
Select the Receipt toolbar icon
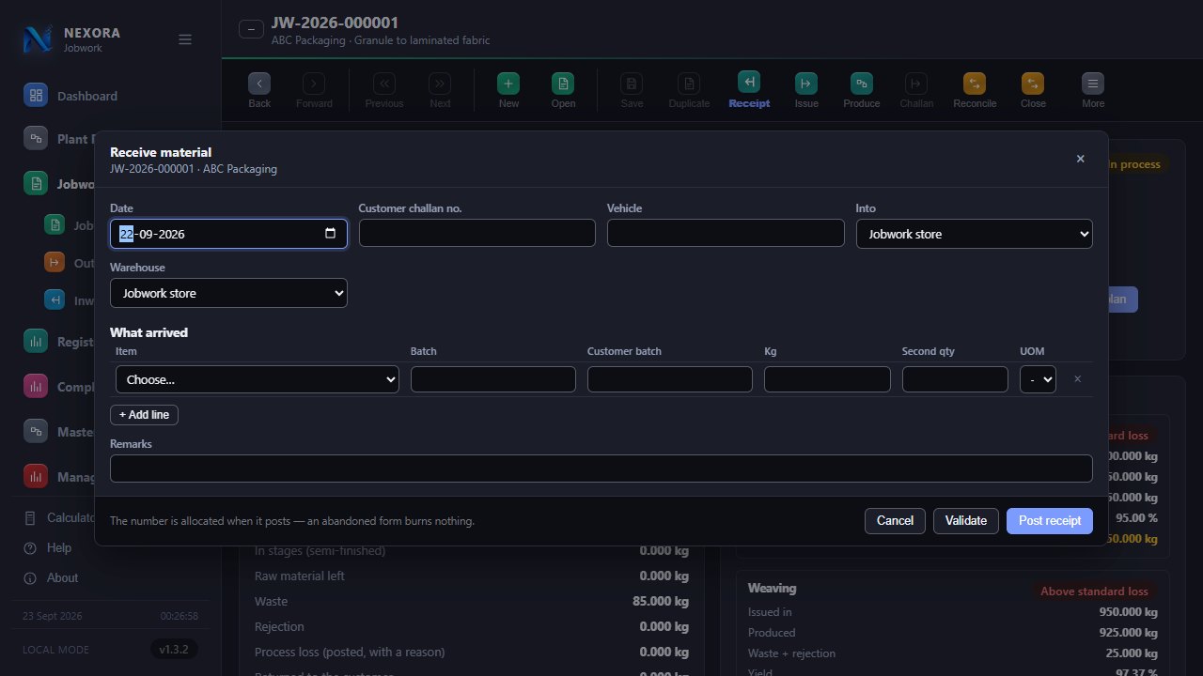tap(749, 83)
